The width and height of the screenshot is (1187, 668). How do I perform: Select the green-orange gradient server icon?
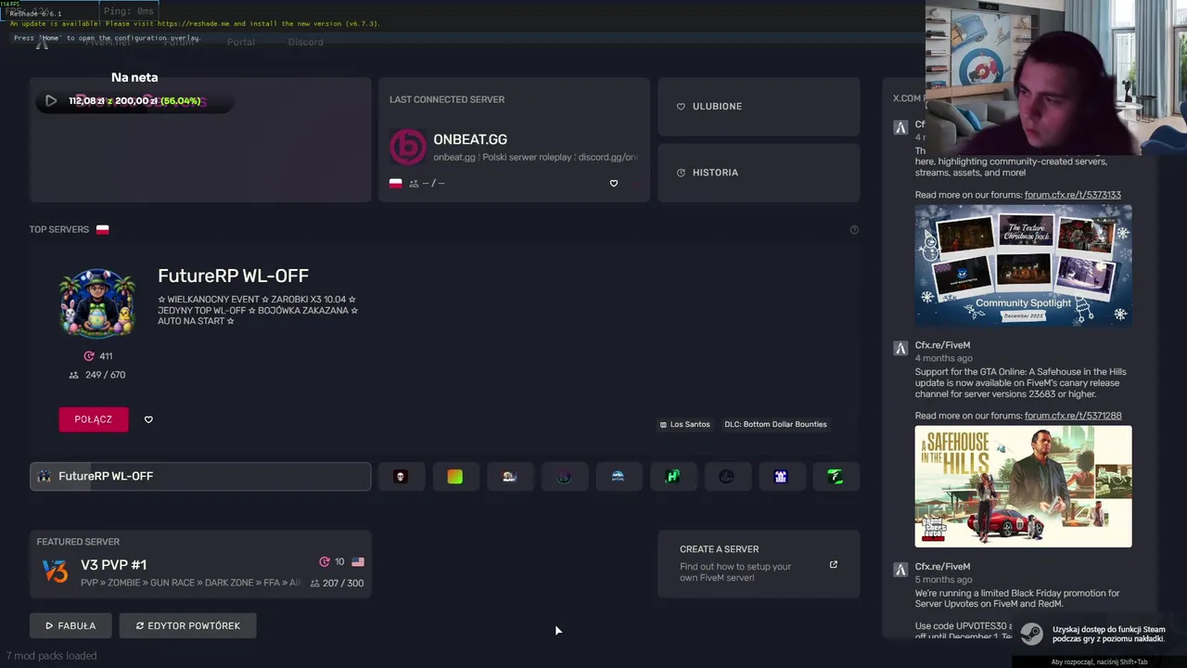click(454, 476)
